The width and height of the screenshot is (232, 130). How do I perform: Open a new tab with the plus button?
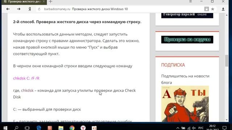pos(51,1)
